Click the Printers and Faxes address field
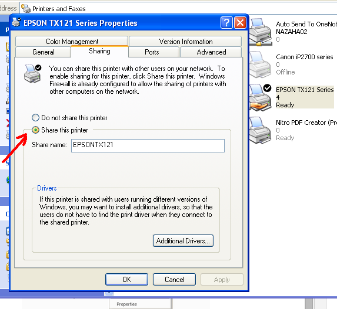The height and width of the screenshot is (309, 337). click(x=178, y=9)
